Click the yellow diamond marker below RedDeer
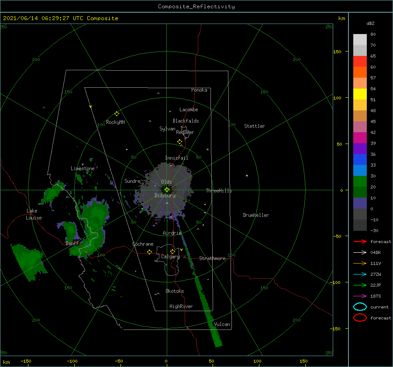 tap(180, 142)
